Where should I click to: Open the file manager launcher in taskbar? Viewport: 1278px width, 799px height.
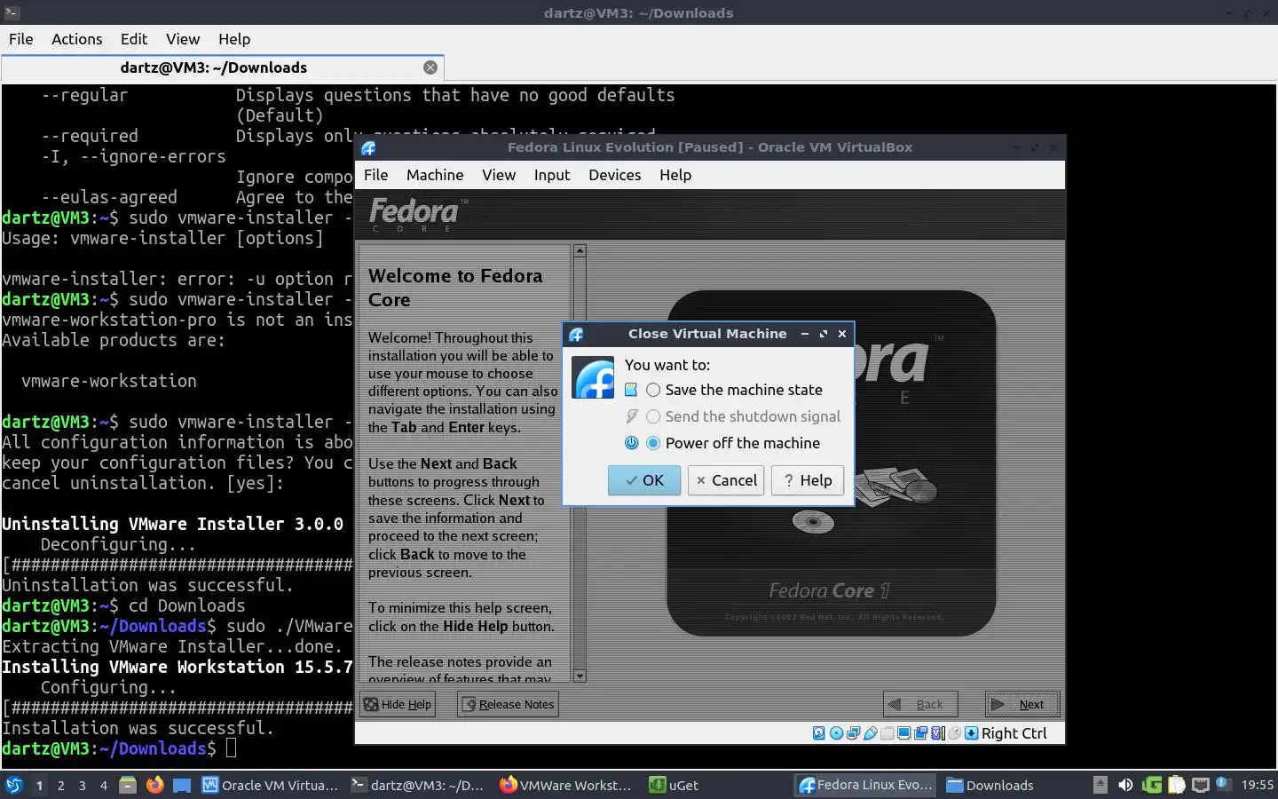[128, 785]
